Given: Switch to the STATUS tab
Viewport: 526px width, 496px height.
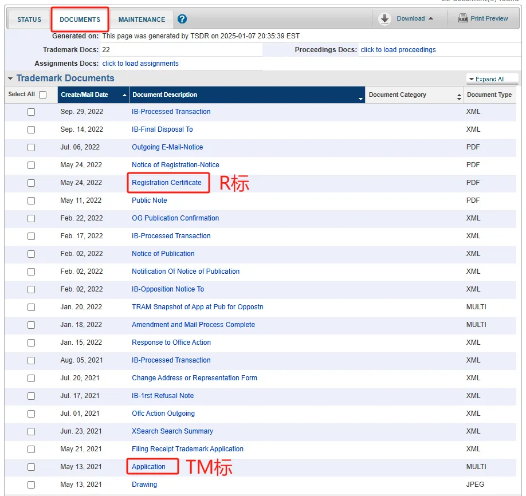Looking at the screenshot, I should (x=29, y=19).
